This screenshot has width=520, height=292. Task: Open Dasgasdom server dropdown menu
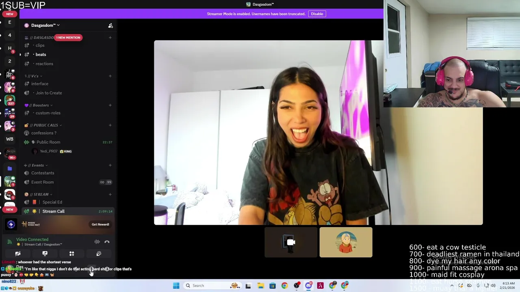tap(45, 25)
